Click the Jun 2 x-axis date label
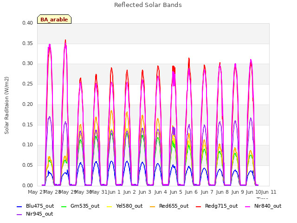 click(x=129, y=192)
